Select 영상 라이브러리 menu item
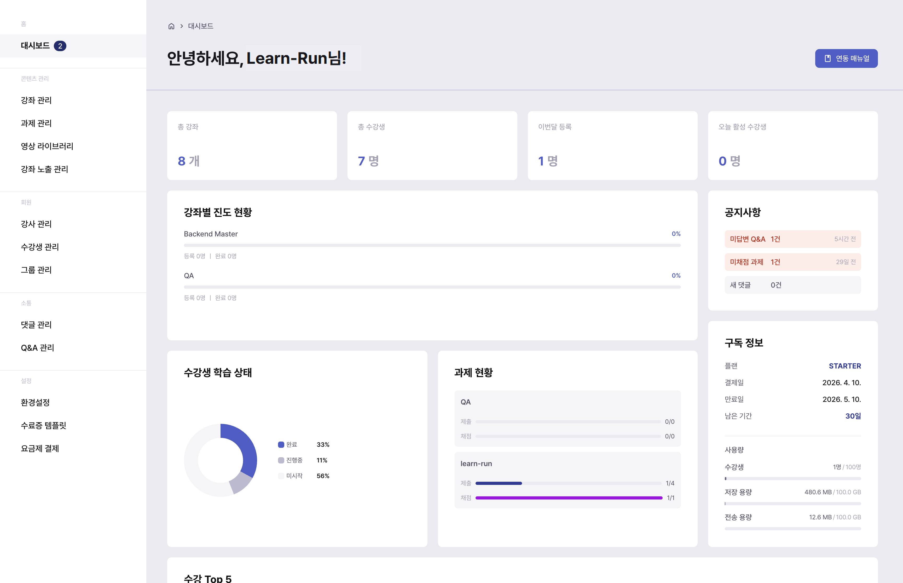 point(47,146)
